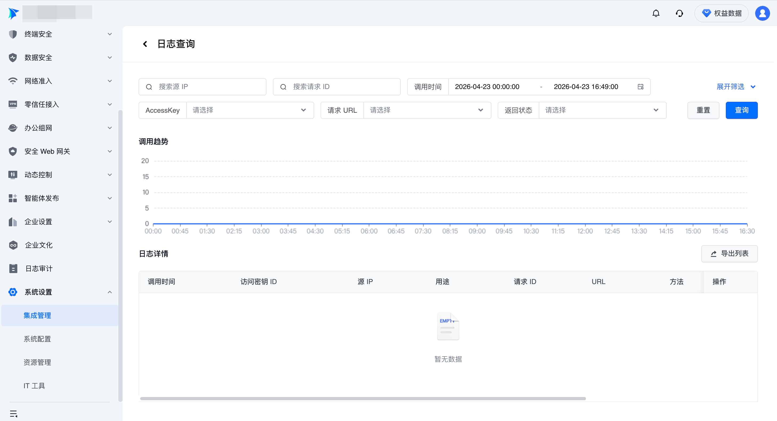Screen dimensions: 777x421
Task: Select 集成管理 in sidebar
Action: [59, 315]
